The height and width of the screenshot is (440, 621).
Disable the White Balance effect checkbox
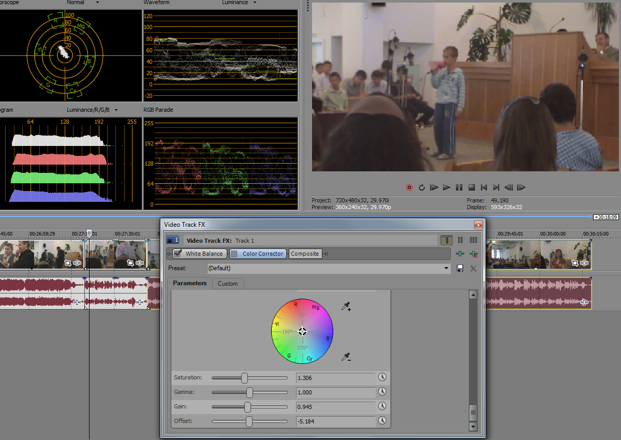[x=178, y=254]
